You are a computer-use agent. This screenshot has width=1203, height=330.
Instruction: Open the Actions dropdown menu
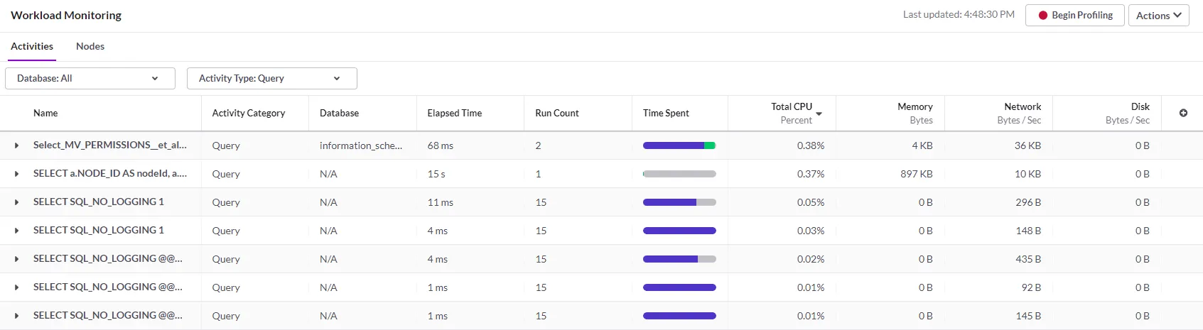(1158, 16)
